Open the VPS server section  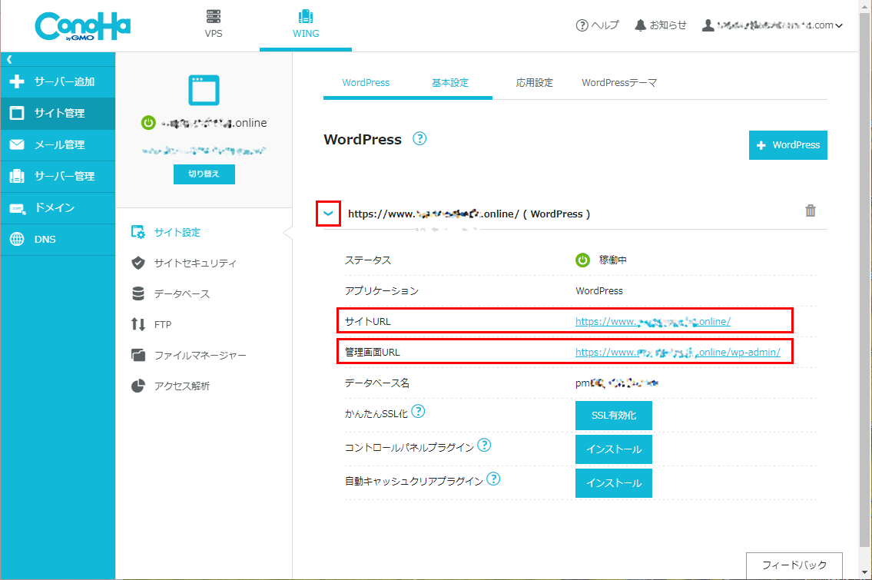213,25
